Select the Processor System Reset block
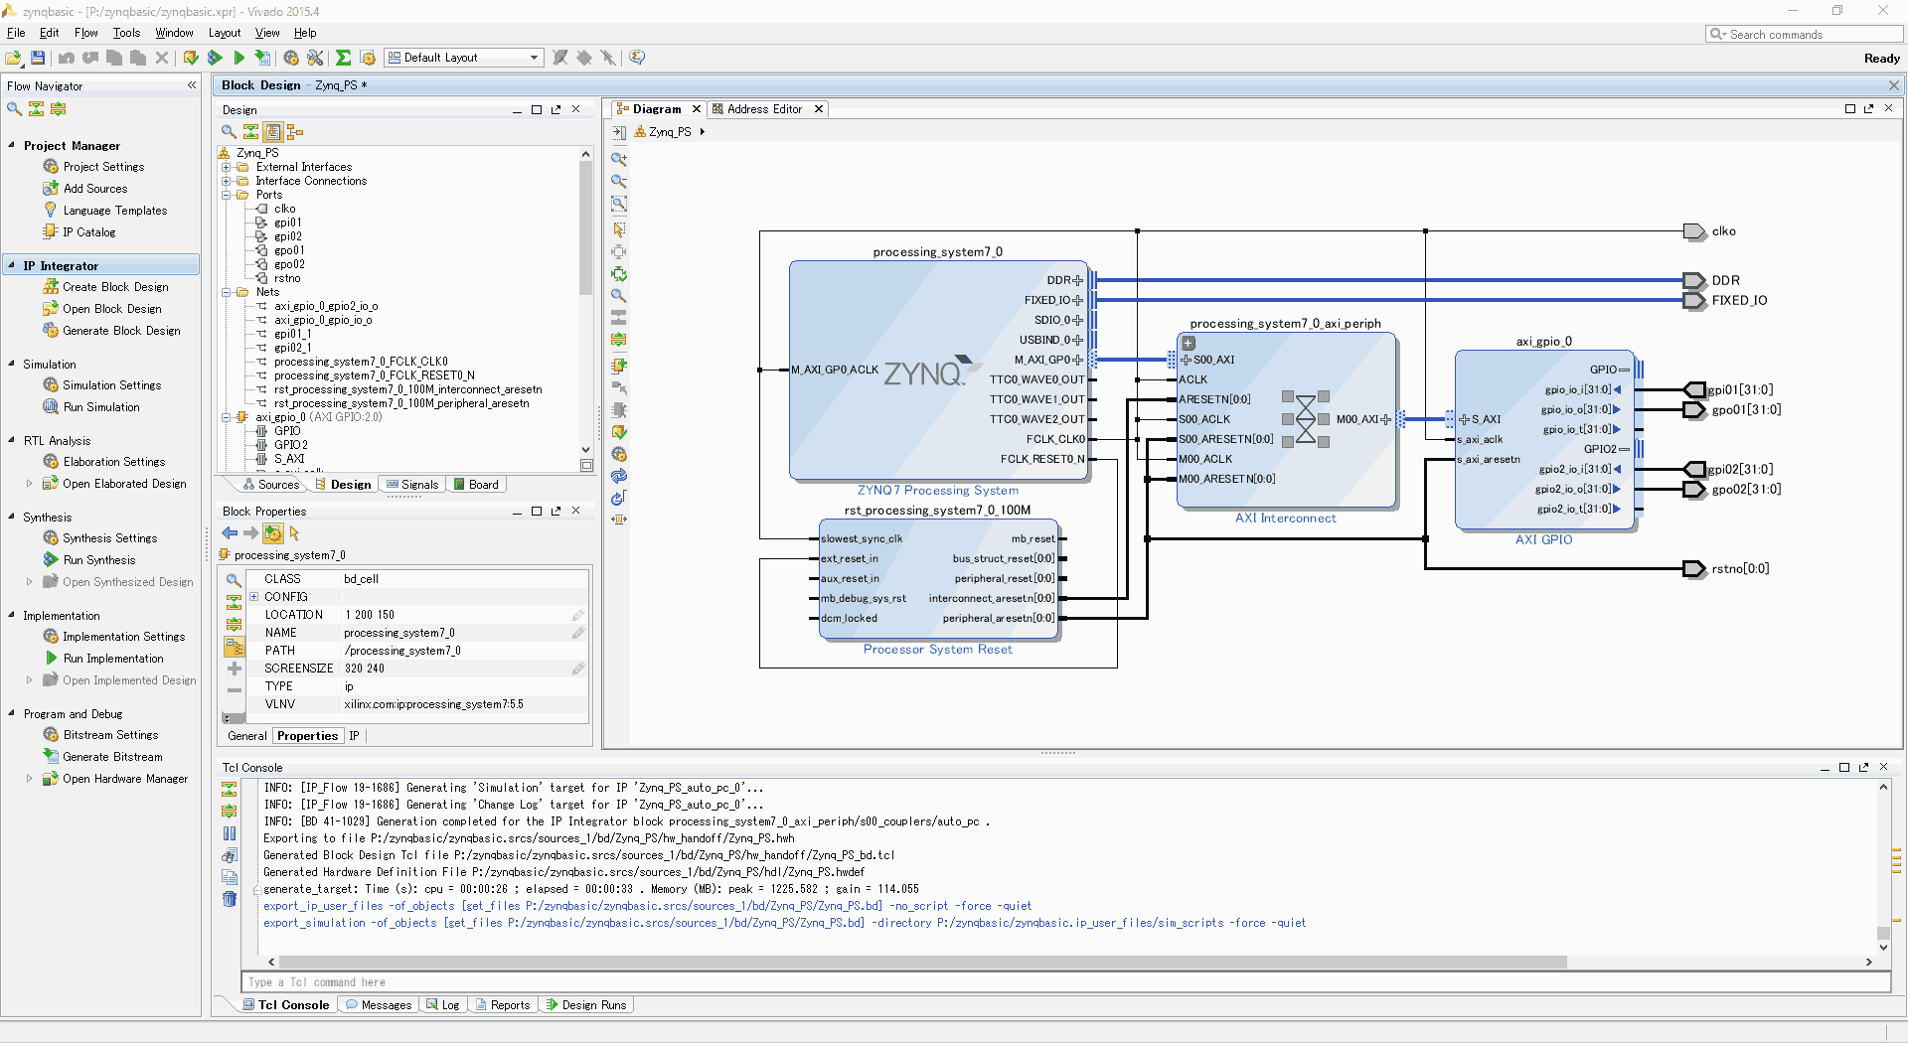Image resolution: width=1908 pixels, height=1043 pixels. 938,579
